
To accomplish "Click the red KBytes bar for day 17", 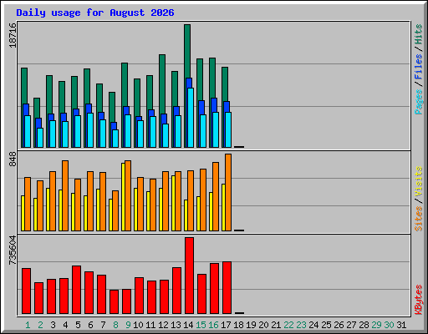I will (x=227, y=288).
